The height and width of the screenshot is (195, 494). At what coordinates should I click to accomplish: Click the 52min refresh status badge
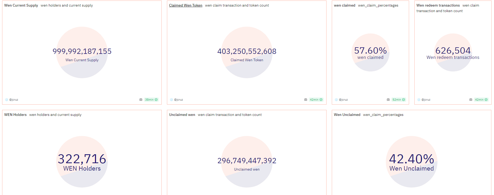coord(399,100)
